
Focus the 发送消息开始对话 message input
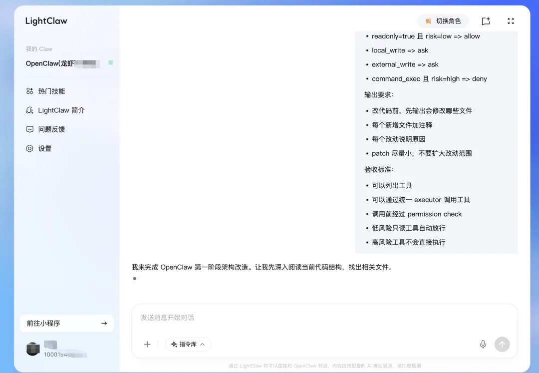point(324,318)
